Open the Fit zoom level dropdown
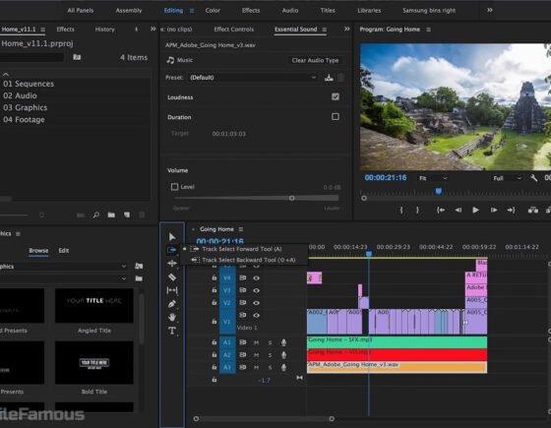The height and width of the screenshot is (428, 551). coord(433,178)
